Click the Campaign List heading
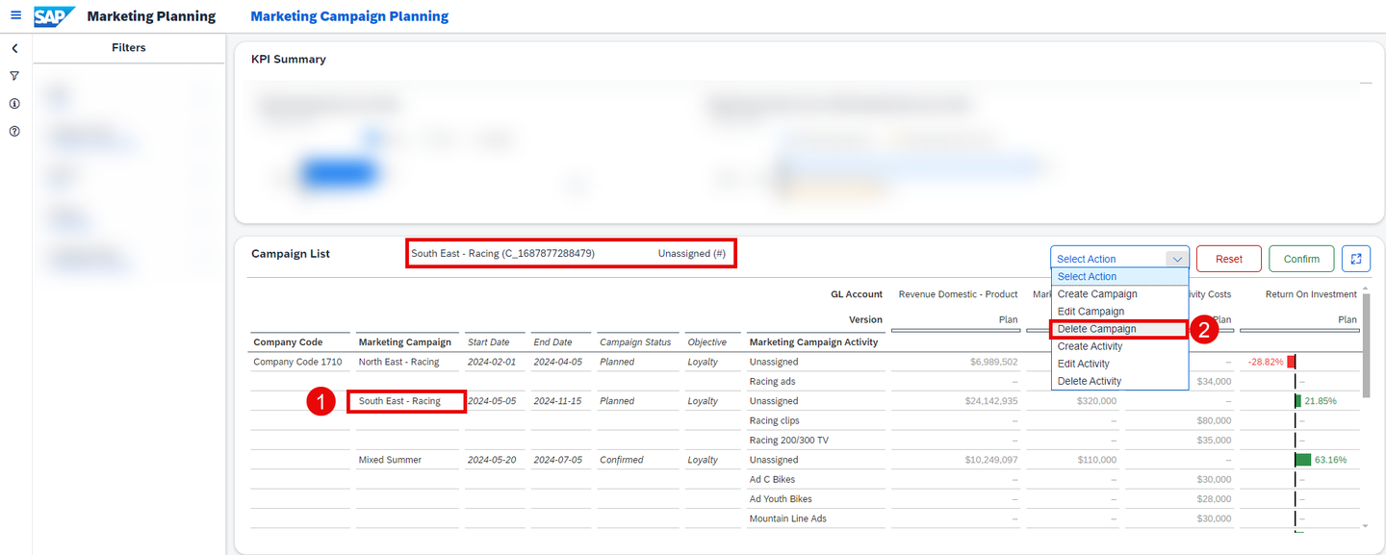Image resolution: width=1386 pixels, height=555 pixels. 291,254
